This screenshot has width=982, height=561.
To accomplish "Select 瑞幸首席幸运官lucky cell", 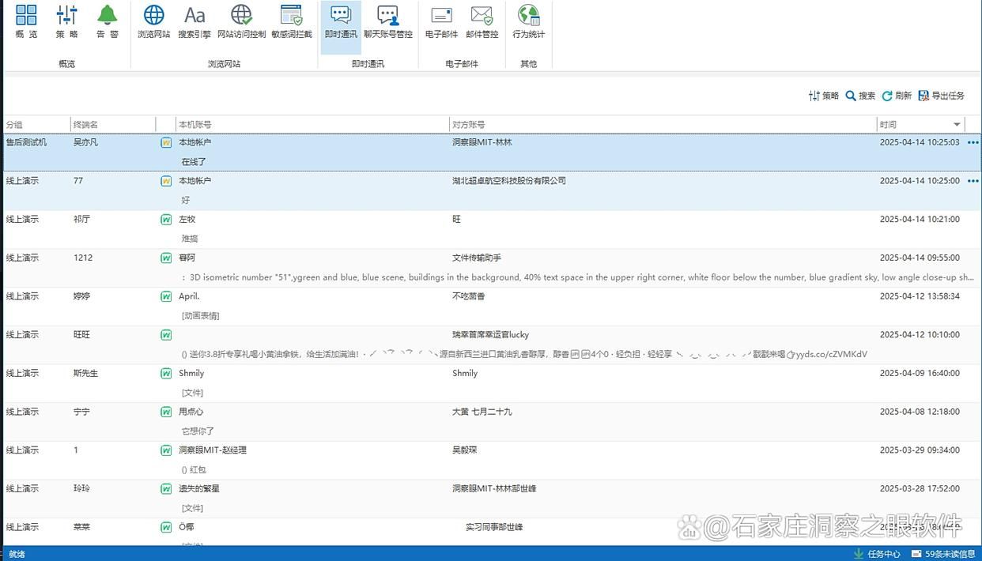I will pos(490,335).
